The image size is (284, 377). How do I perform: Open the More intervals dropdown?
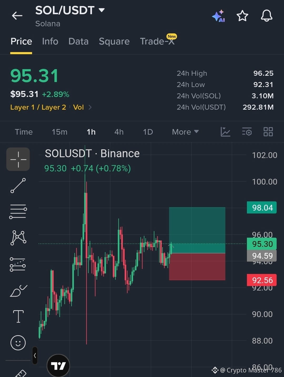pyautogui.click(x=185, y=132)
